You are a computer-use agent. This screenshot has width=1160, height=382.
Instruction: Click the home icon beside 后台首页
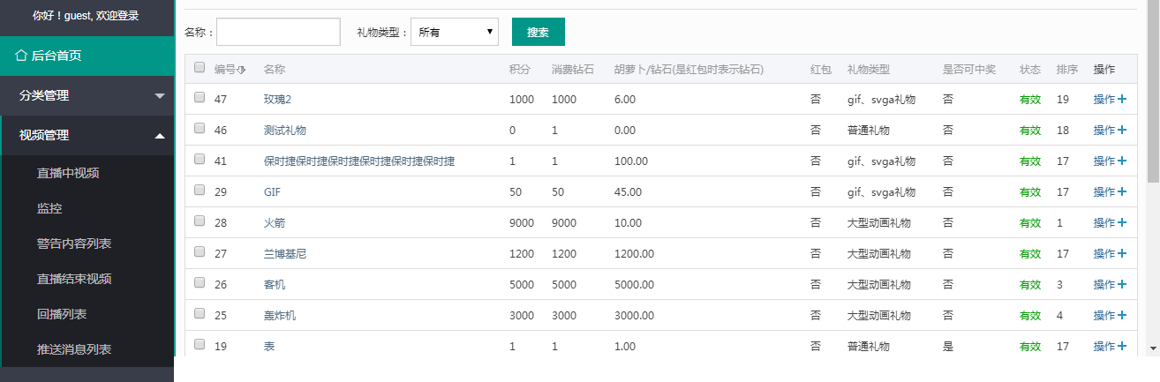pos(21,56)
